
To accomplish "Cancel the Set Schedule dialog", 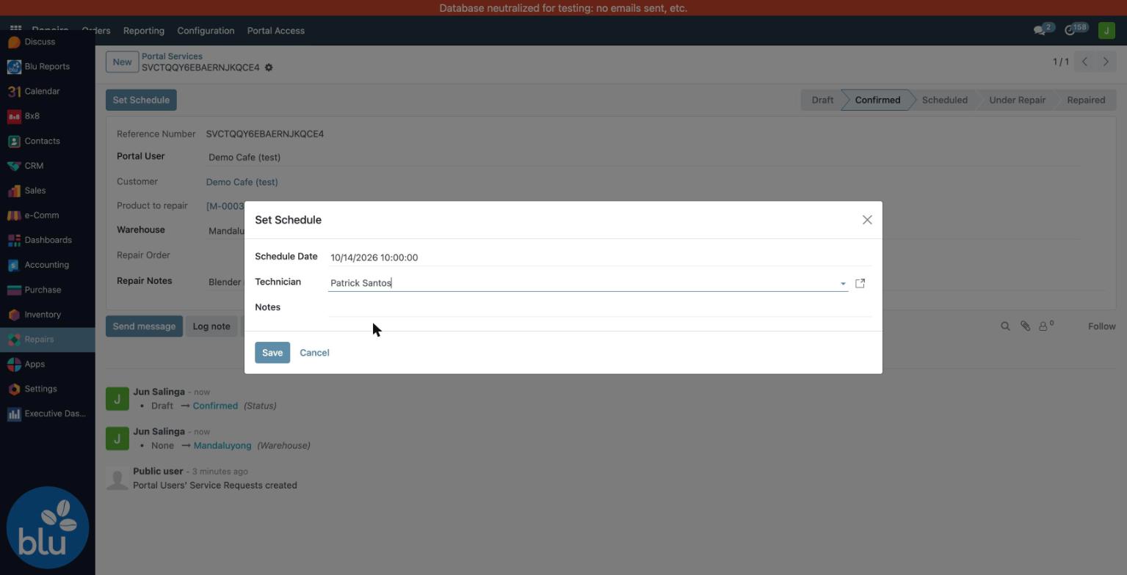I will click(x=314, y=353).
